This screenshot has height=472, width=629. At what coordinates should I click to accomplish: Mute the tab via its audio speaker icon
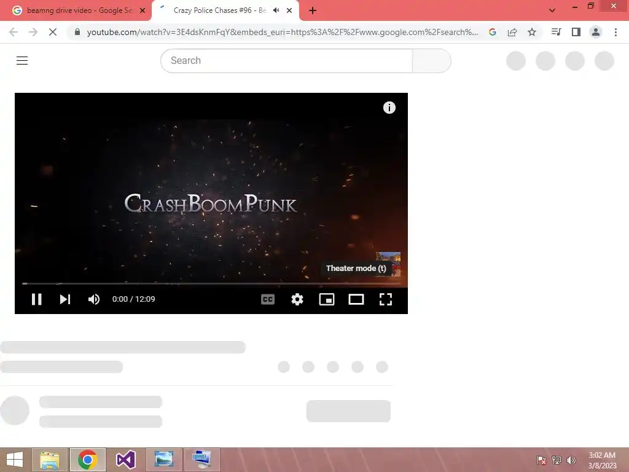(x=276, y=10)
